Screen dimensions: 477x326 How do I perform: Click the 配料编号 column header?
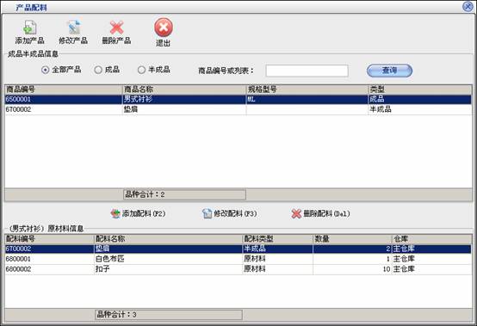pyautogui.click(x=49, y=239)
